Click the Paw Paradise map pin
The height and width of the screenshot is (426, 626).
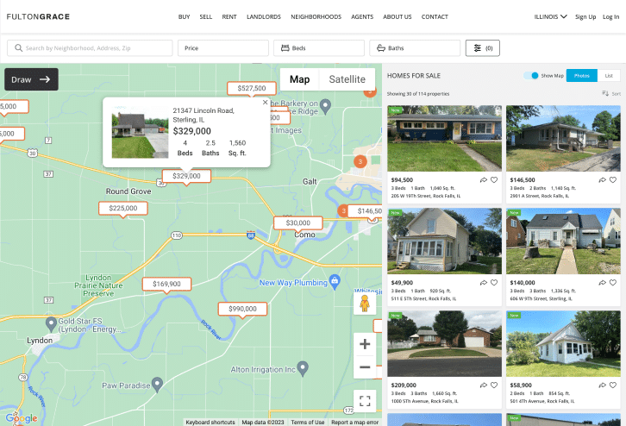(157, 385)
